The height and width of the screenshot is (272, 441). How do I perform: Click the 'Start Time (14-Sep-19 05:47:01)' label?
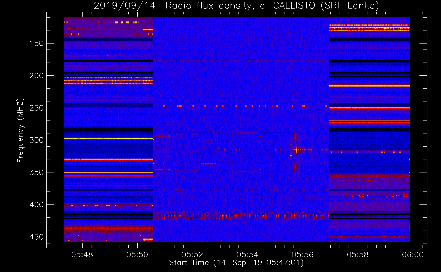point(236,263)
